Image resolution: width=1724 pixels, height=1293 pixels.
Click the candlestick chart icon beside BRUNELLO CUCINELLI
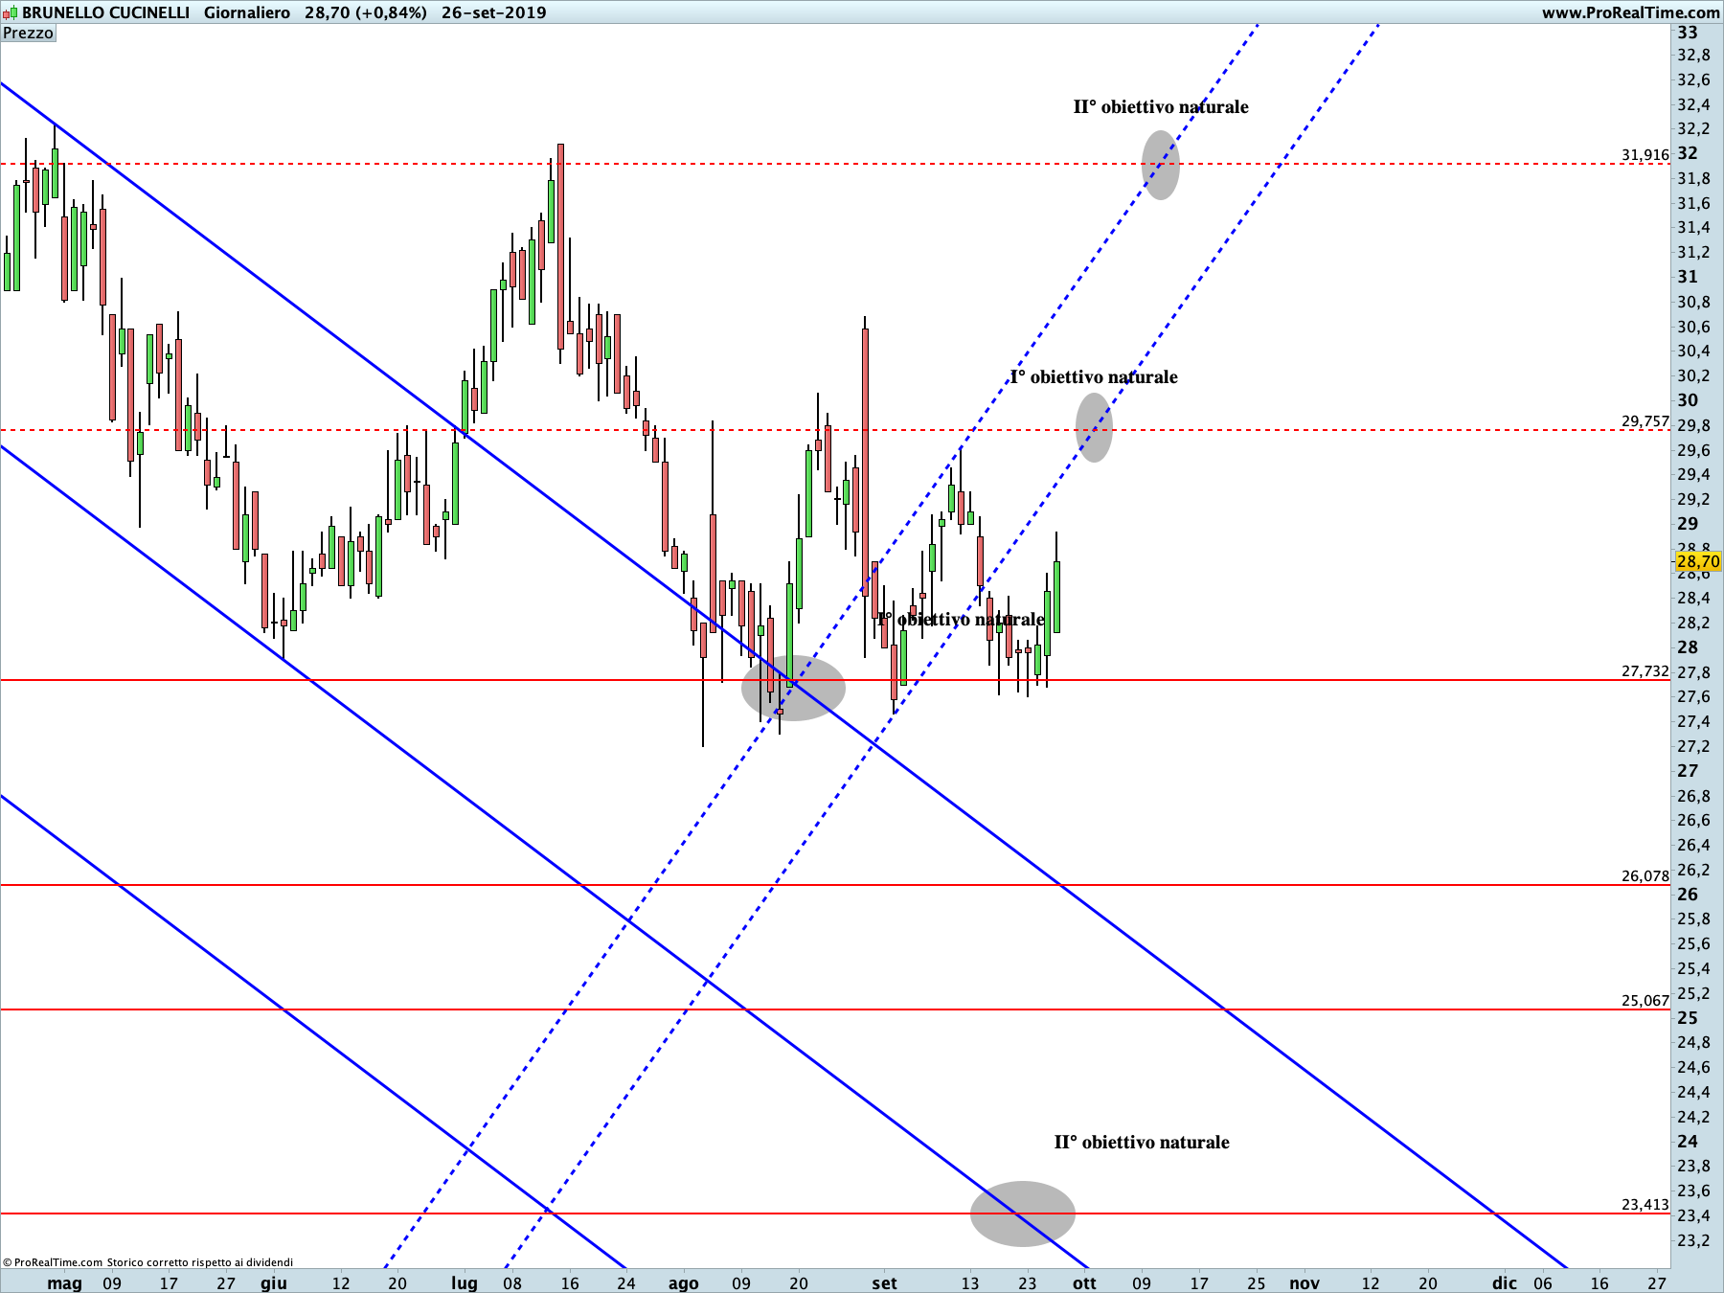click(11, 12)
